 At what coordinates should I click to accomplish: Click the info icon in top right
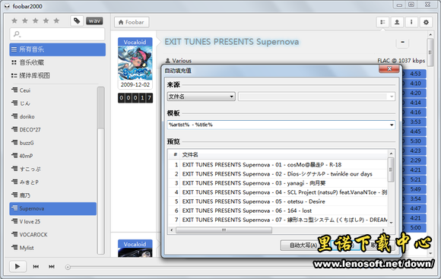click(x=411, y=22)
